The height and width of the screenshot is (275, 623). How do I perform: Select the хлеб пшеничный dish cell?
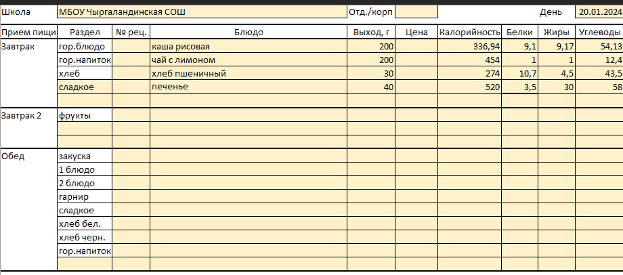248,74
